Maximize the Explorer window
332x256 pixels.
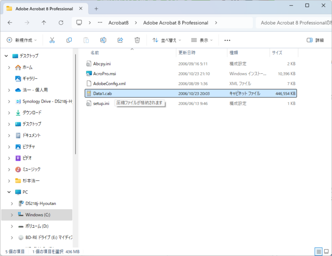click(307, 5)
